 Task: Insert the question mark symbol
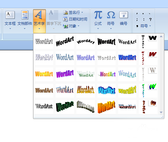(x=150, y=19)
